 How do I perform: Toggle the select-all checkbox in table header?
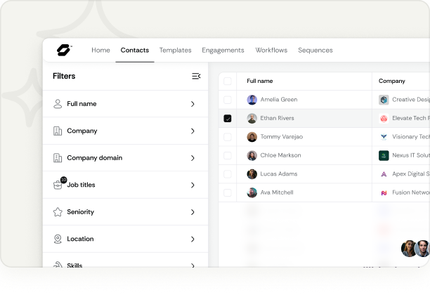227,81
